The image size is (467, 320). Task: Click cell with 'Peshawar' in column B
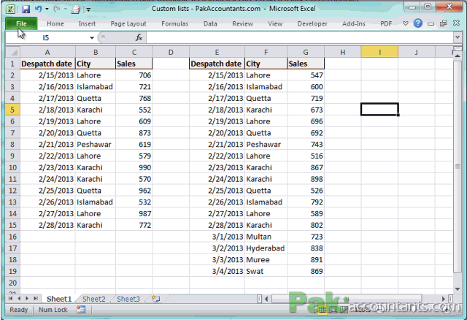point(96,145)
